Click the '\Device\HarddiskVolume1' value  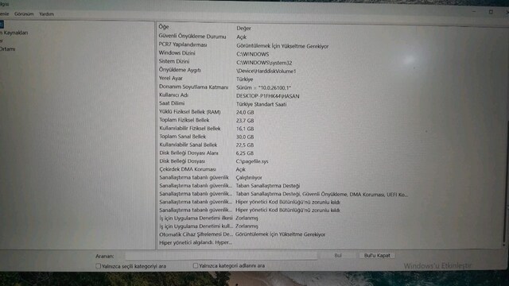tap(266, 71)
